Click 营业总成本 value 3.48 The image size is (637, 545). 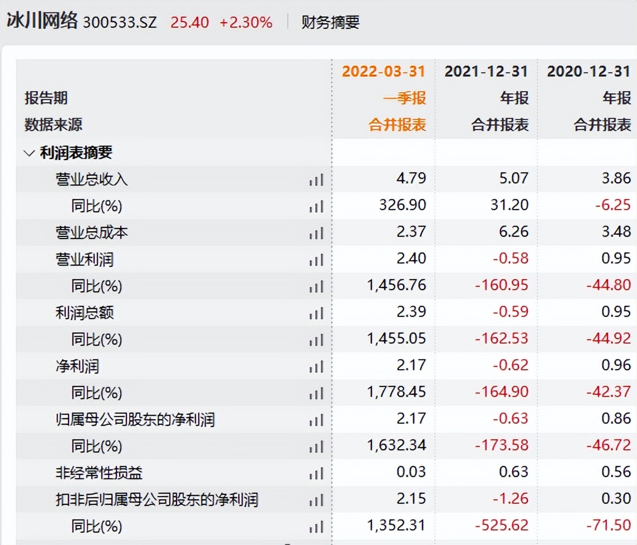(616, 232)
